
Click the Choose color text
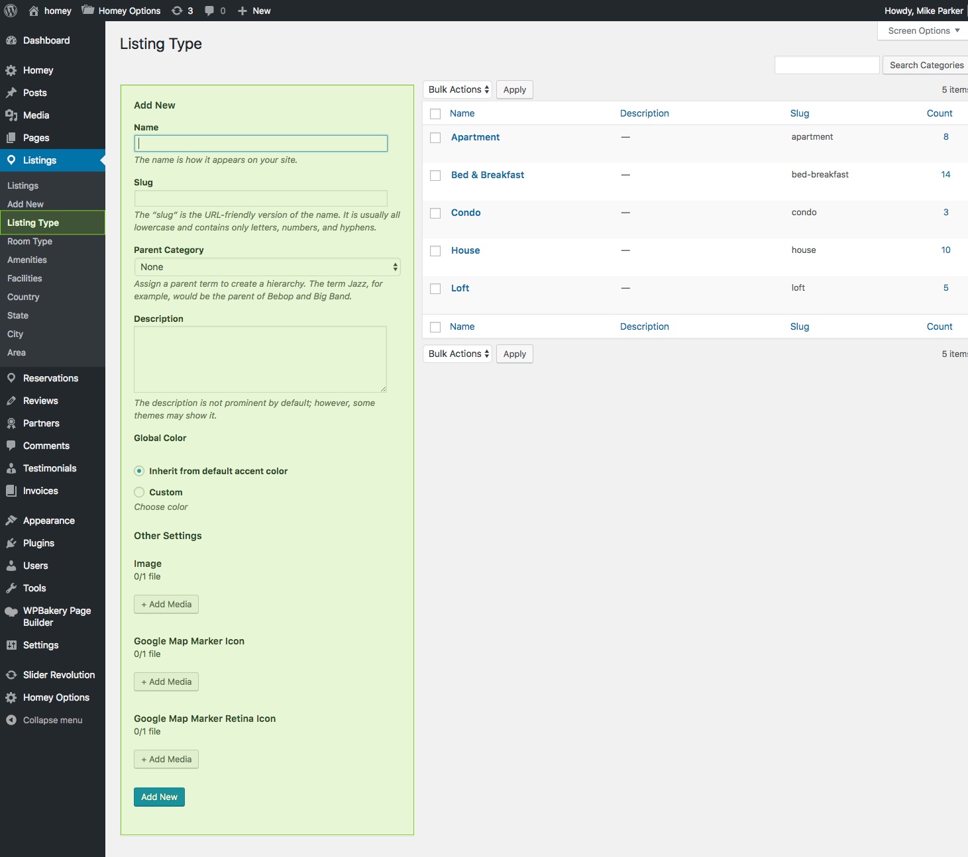point(161,507)
